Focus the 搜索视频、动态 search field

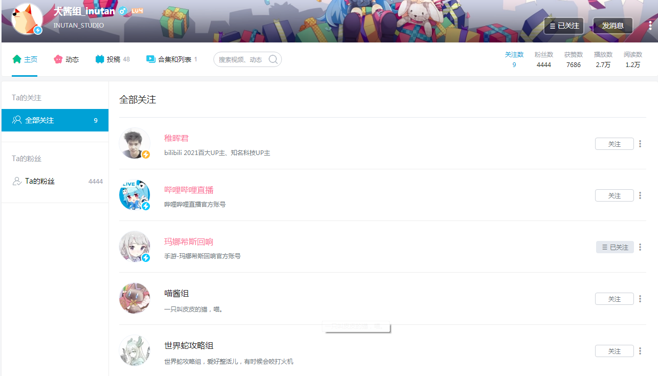click(x=240, y=59)
